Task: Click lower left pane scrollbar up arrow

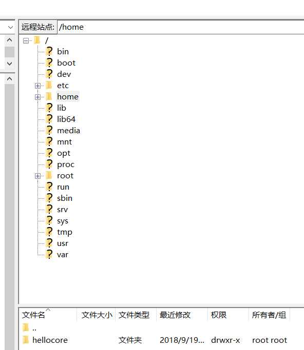Action: click(x=10, y=79)
